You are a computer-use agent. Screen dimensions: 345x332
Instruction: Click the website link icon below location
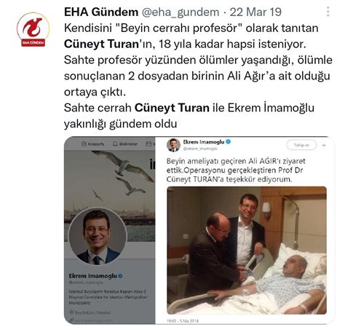click(71, 320)
